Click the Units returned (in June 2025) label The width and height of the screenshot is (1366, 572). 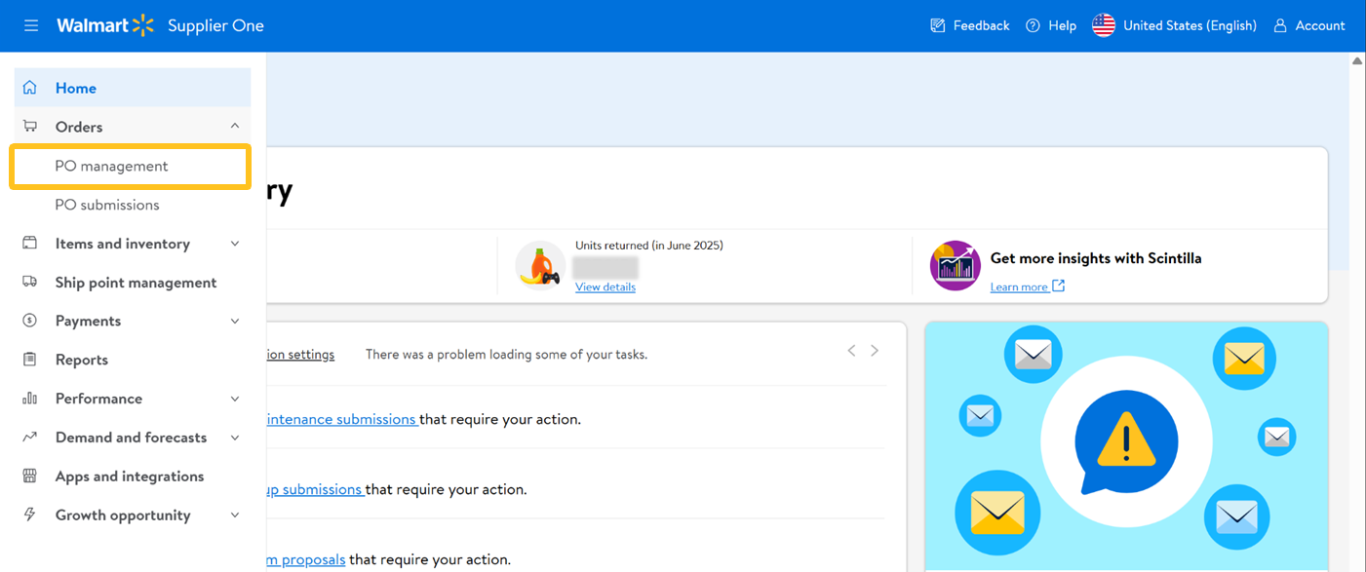(649, 246)
